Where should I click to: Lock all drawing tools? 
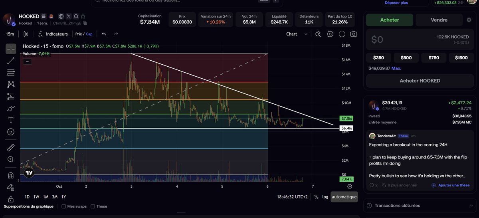(11, 198)
